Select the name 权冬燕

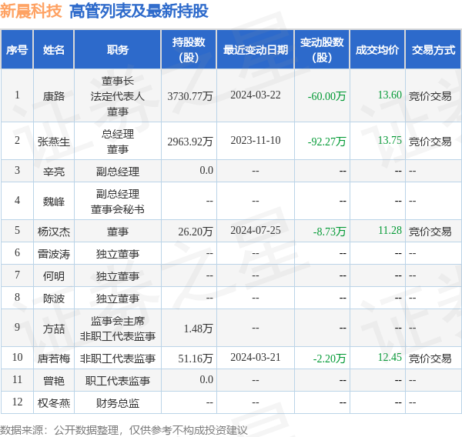point(54,403)
